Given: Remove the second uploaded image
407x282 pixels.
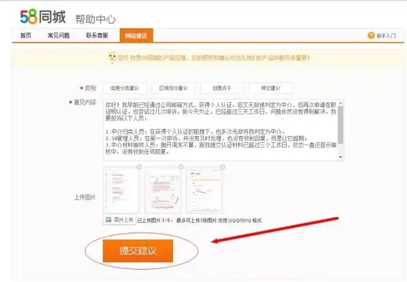Looking at the screenshot, I should pos(181,167).
